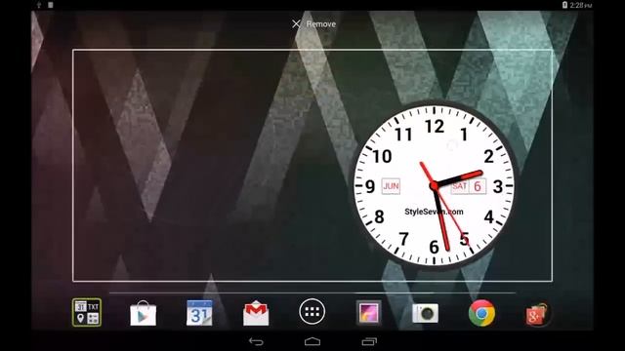
Task: Tap the USB notification icon
Action: 39,5
